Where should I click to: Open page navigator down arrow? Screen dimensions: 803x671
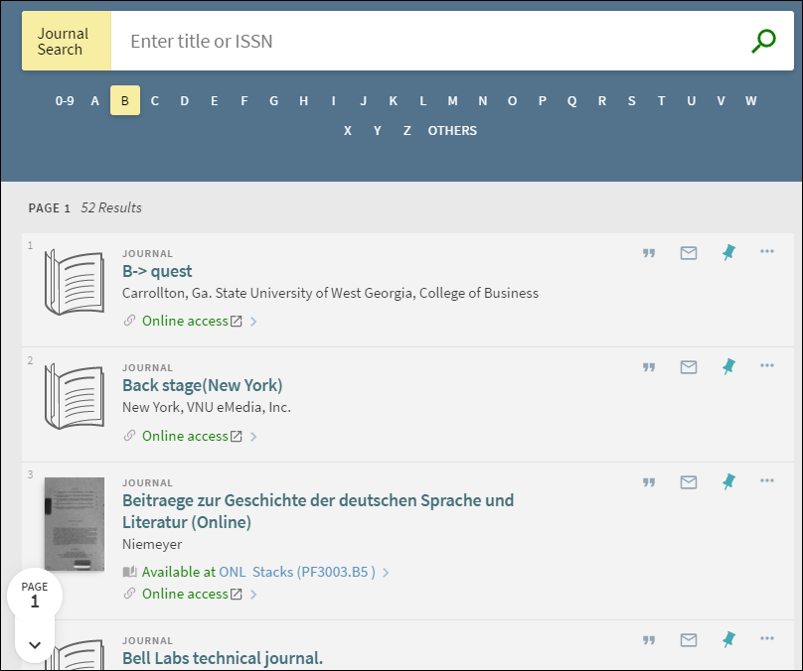point(35,644)
